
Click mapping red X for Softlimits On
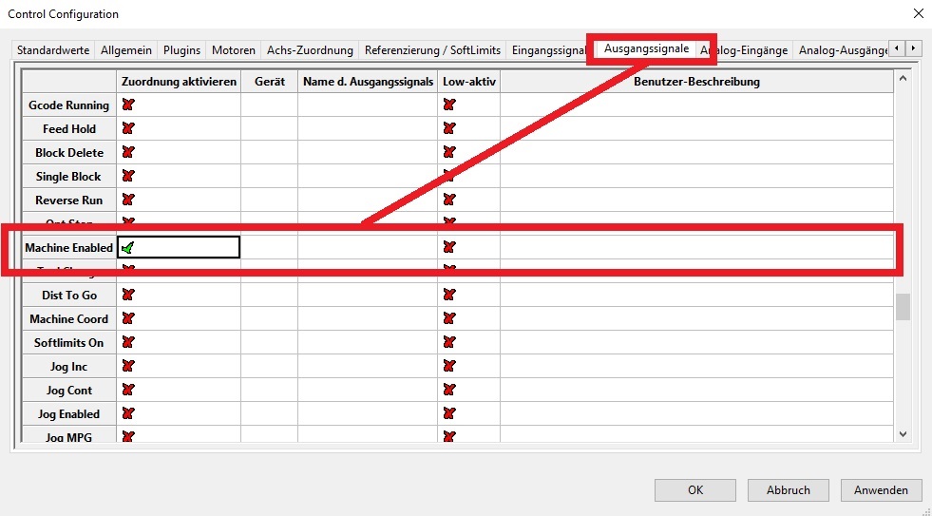(128, 342)
